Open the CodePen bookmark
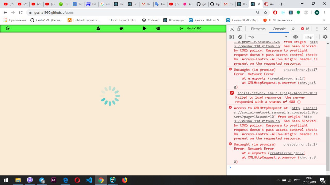 coord(151,20)
